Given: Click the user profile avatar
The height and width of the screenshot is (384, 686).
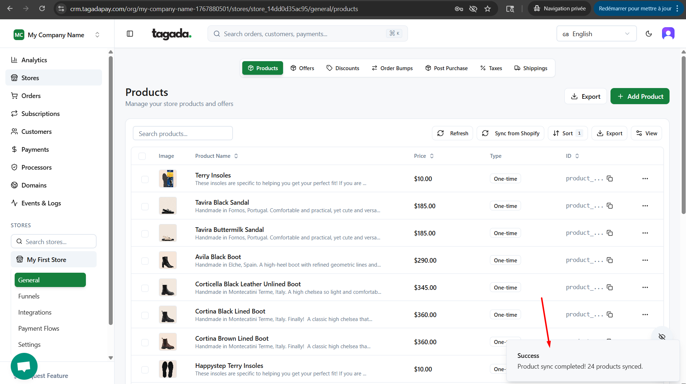Looking at the screenshot, I should 668,34.
